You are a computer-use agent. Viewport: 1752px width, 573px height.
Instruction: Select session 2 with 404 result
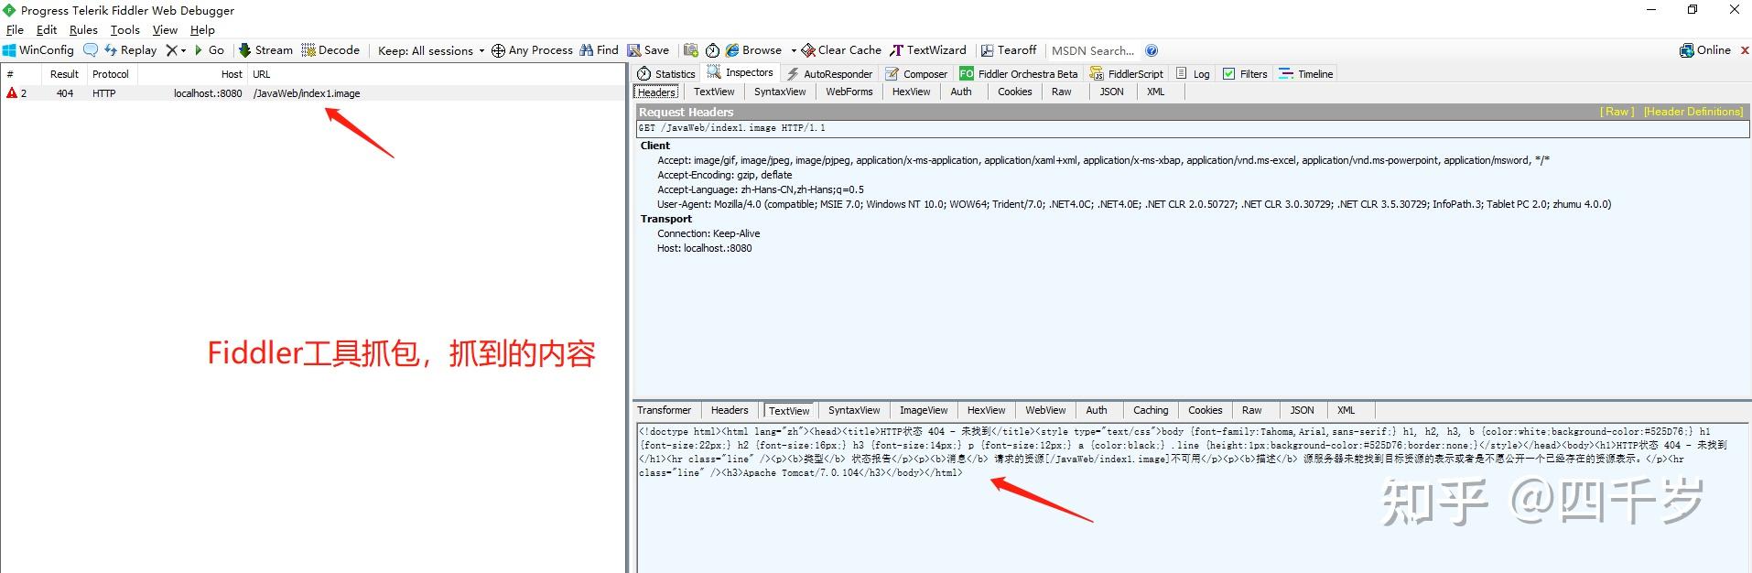[313, 93]
